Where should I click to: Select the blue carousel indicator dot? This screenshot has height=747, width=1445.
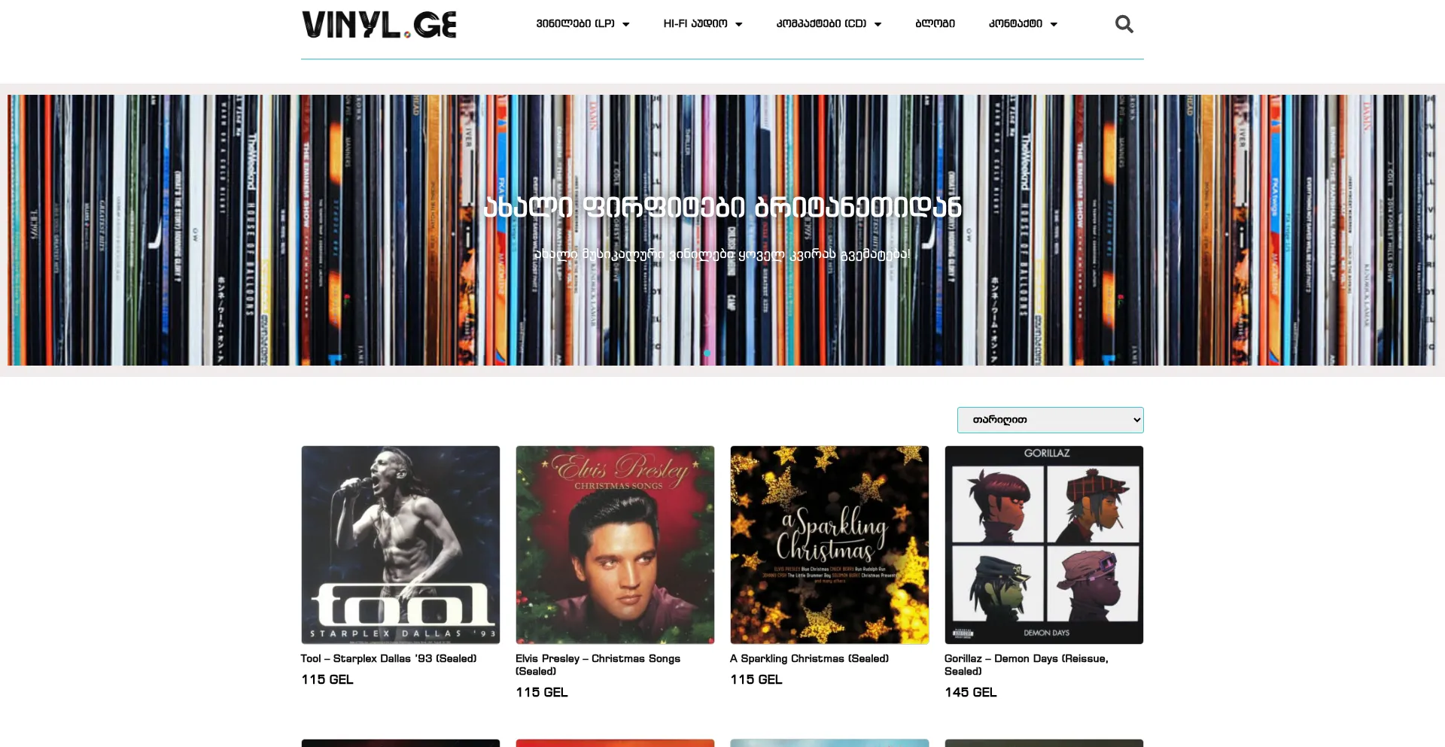(x=707, y=353)
